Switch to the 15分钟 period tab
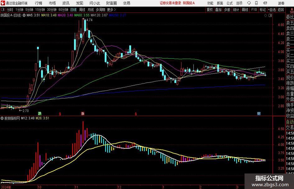This screenshot has height=189, width=294. [40, 10]
